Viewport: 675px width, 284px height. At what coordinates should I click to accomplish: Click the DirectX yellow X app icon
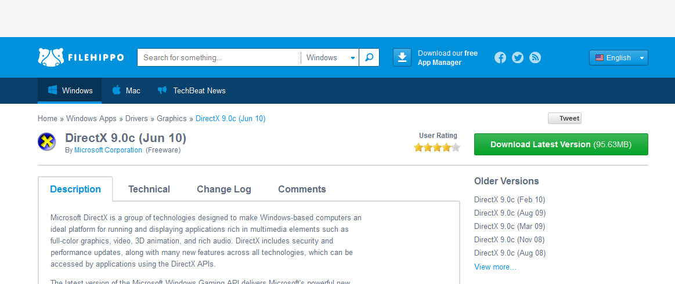[46, 142]
